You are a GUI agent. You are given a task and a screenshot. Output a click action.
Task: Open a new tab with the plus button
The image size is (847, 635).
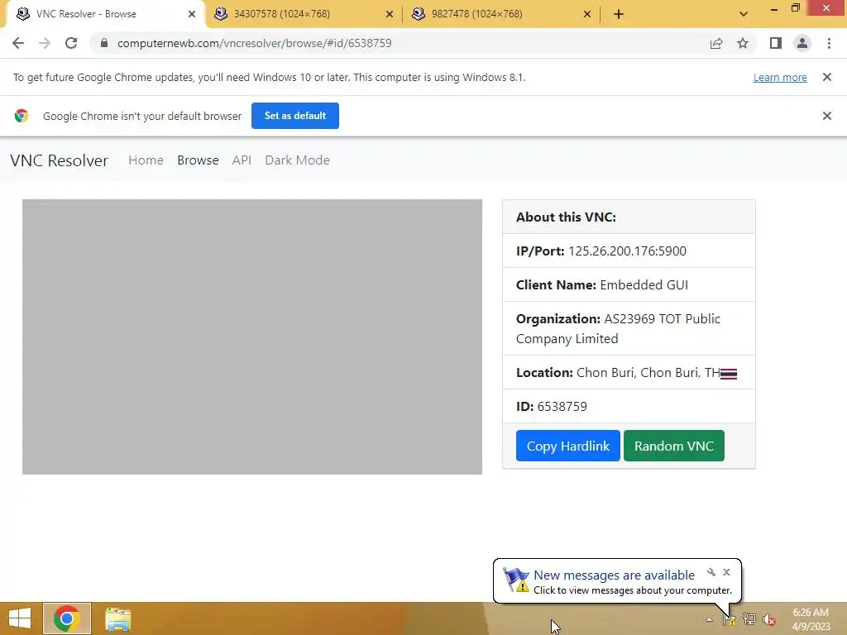click(x=619, y=14)
